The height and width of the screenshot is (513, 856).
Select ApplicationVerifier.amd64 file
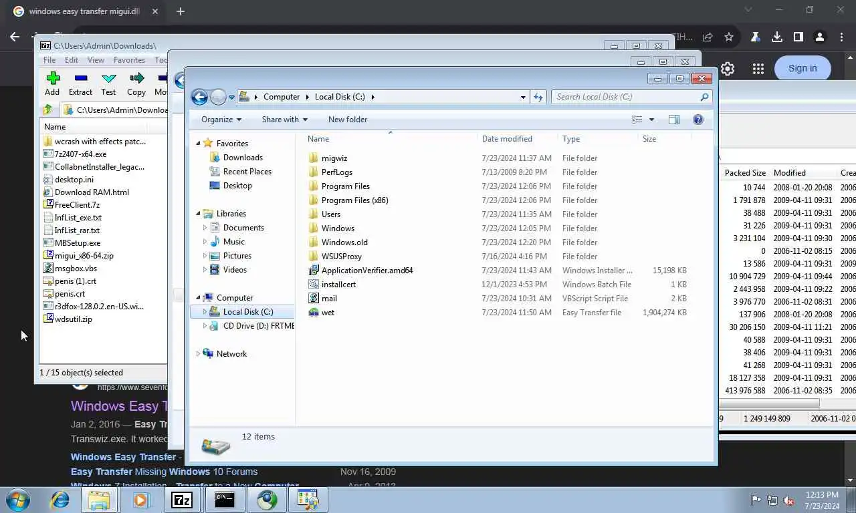(366, 271)
